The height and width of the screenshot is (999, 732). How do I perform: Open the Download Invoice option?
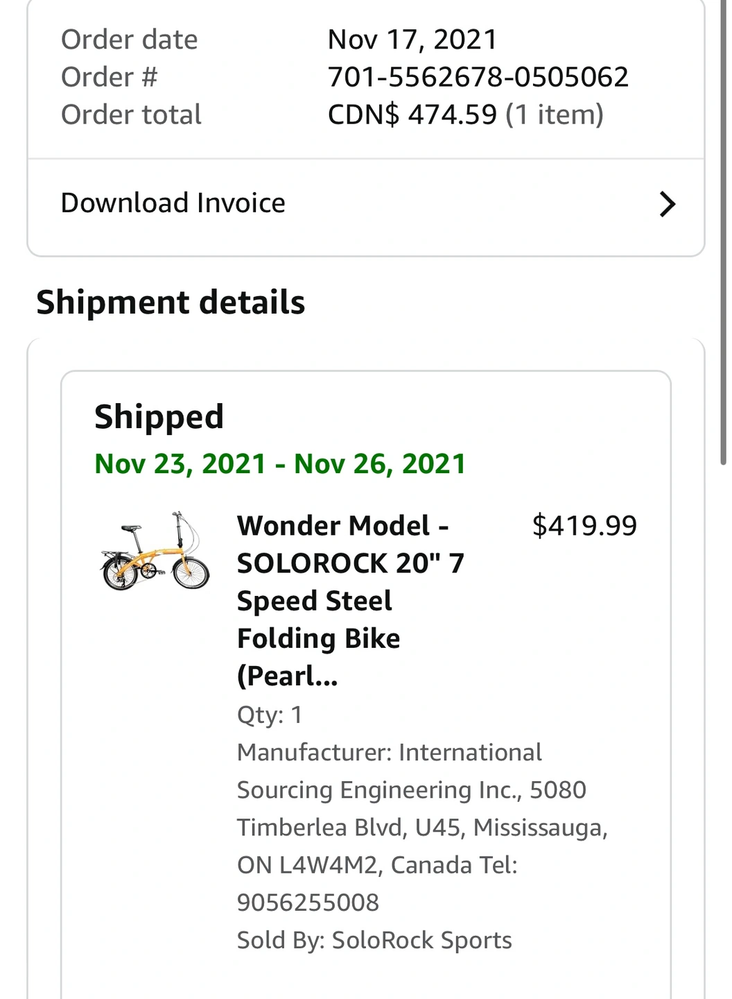(173, 203)
